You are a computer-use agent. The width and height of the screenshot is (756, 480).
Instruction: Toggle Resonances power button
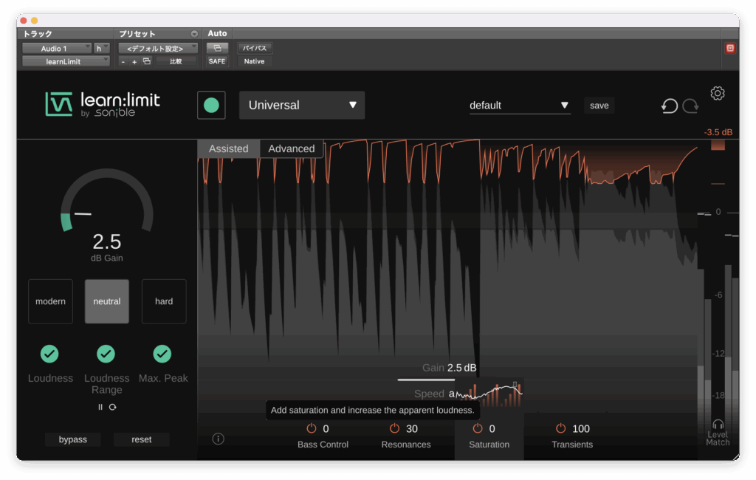394,428
